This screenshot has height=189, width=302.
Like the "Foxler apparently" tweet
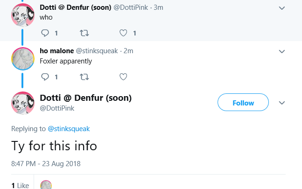click(123, 77)
